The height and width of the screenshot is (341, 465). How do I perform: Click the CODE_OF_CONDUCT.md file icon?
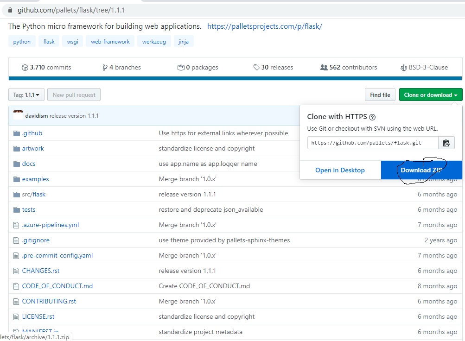16,286
